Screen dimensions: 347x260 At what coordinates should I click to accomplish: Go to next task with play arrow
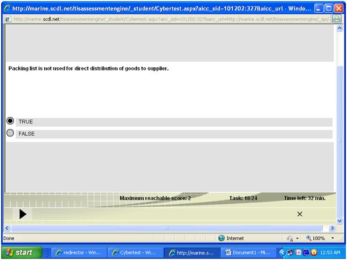pyautogui.click(x=23, y=214)
